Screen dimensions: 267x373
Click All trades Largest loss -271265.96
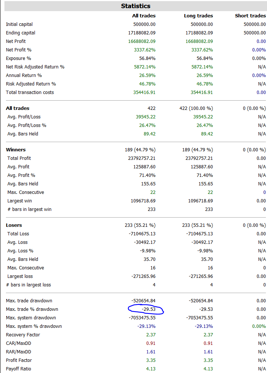(x=143, y=276)
